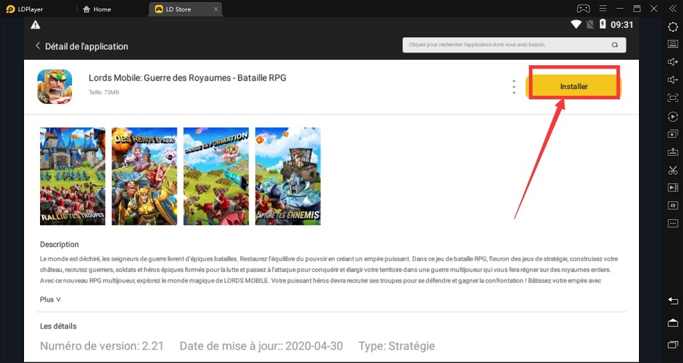The image size is (683, 363).
Task: Click the magnifier icon in search box
Action: tap(614, 45)
